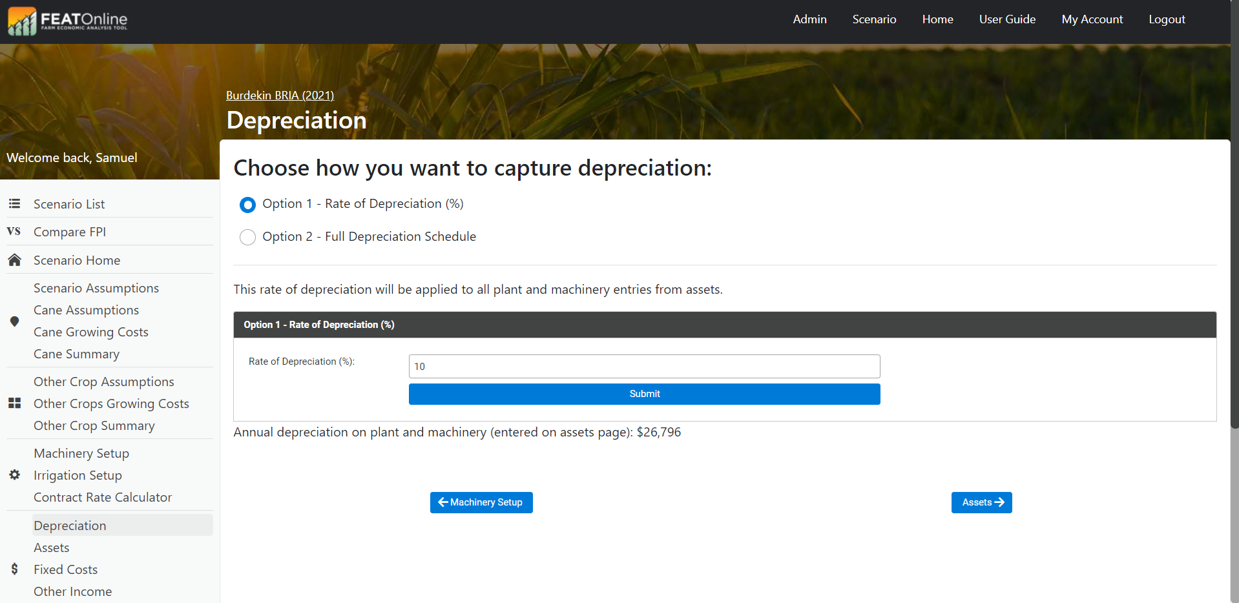The height and width of the screenshot is (603, 1239).
Task: Click the other crops grid icon
Action: click(14, 404)
